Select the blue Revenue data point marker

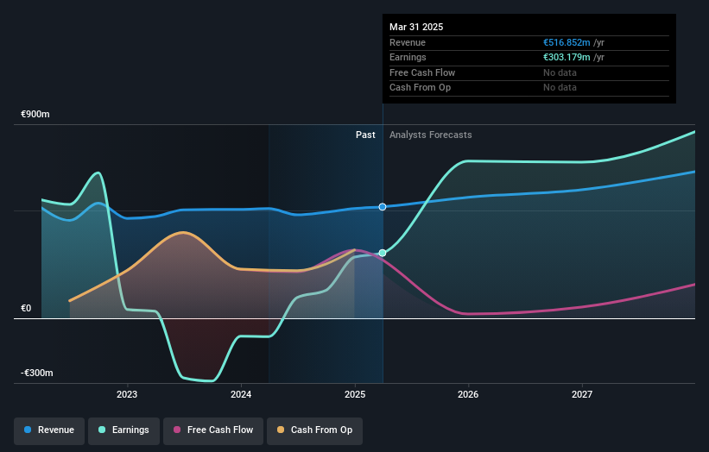point(383,207)
